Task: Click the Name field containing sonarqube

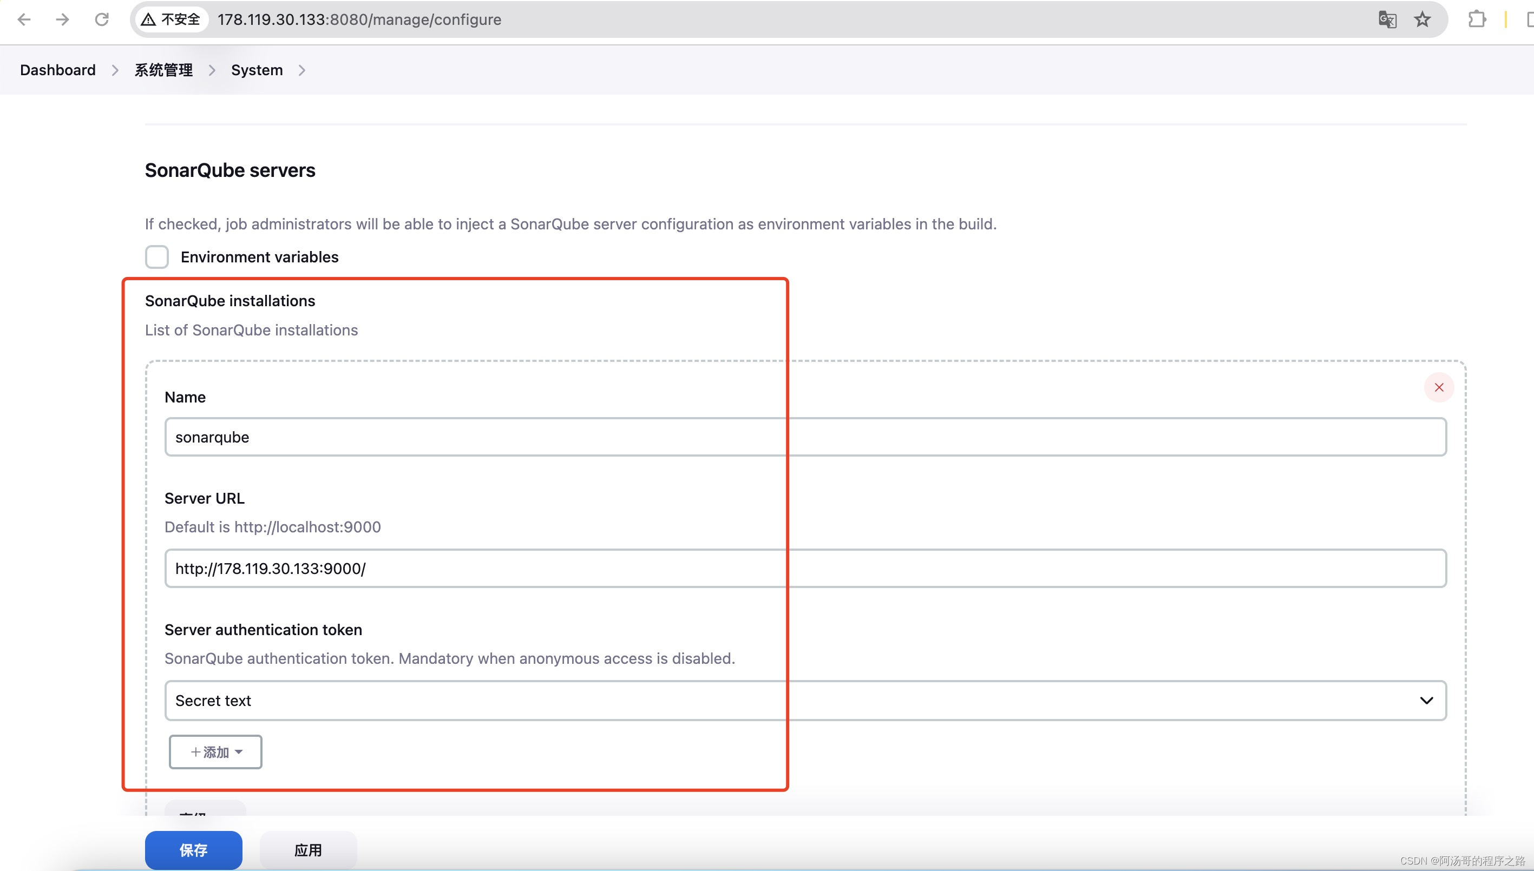Action: (805, 437)
